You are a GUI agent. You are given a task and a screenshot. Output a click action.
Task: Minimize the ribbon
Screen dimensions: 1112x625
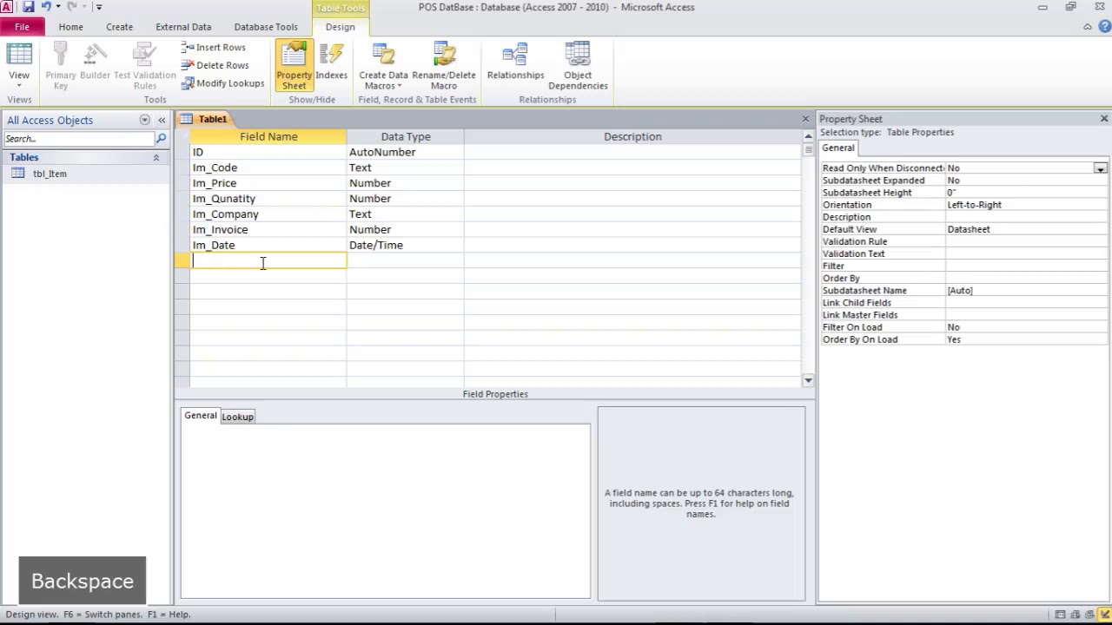(1088, 27)
